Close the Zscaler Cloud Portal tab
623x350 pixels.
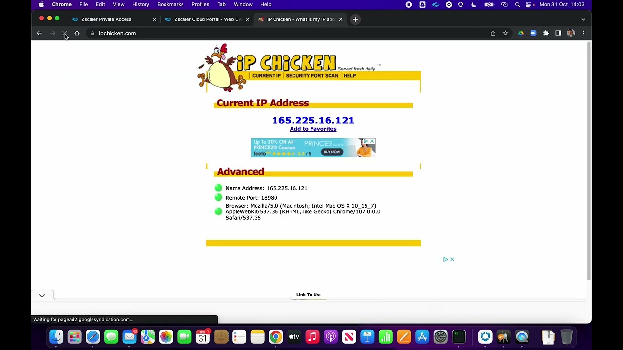(x=247, y=19)
